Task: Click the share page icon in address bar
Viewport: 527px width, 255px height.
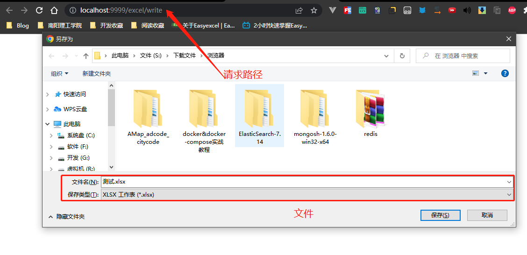Action: point(299,10)
